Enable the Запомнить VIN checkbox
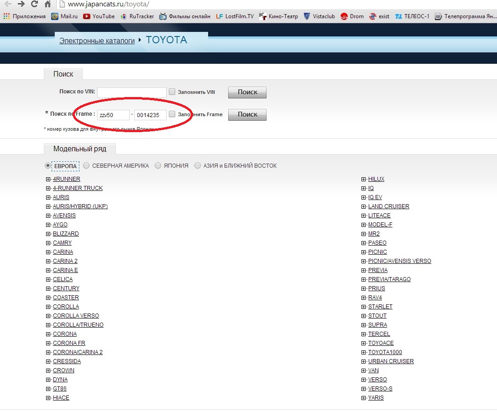 click(x=172, y=92)
